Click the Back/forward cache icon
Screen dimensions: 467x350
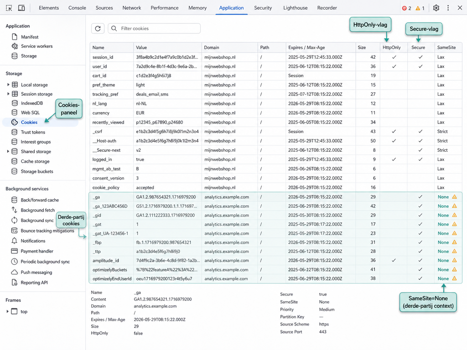tap(14, 200)
